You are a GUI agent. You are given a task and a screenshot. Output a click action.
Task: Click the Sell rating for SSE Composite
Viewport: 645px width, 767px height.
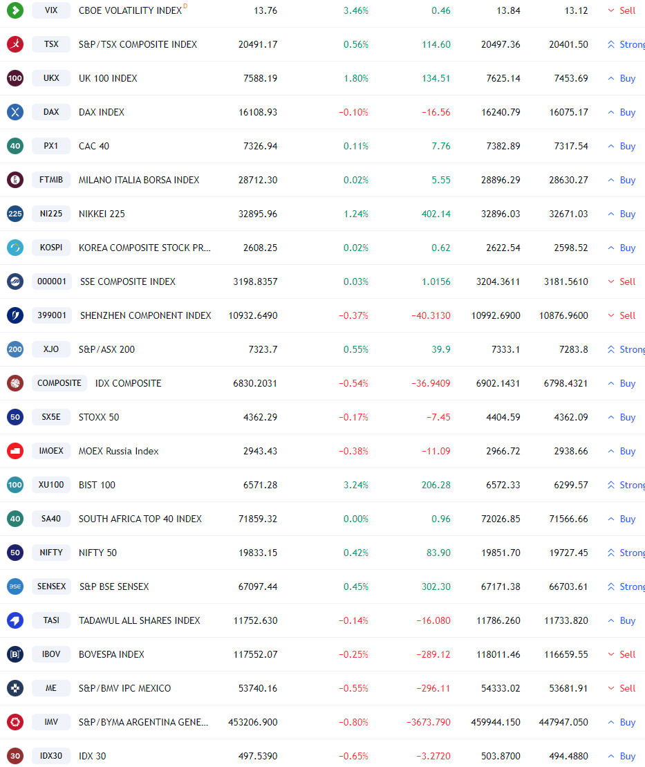[621, 281]
